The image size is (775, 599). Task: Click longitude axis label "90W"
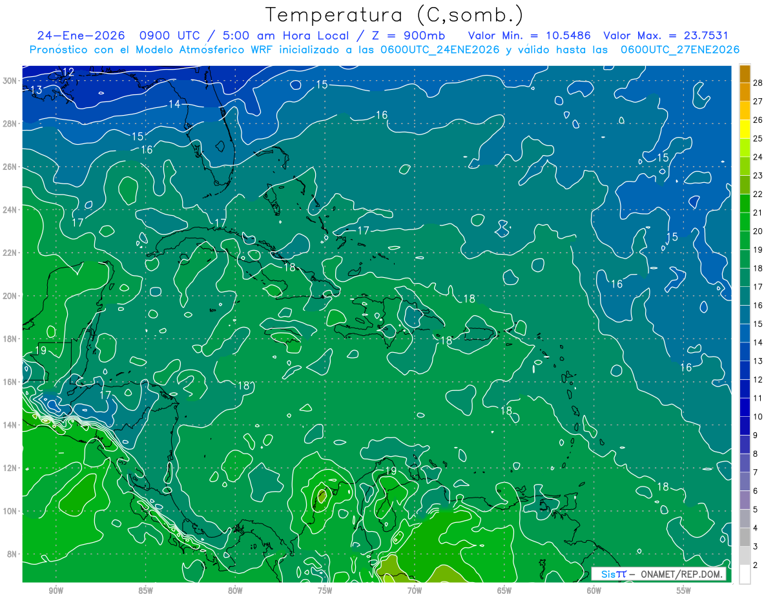[56, 591]
